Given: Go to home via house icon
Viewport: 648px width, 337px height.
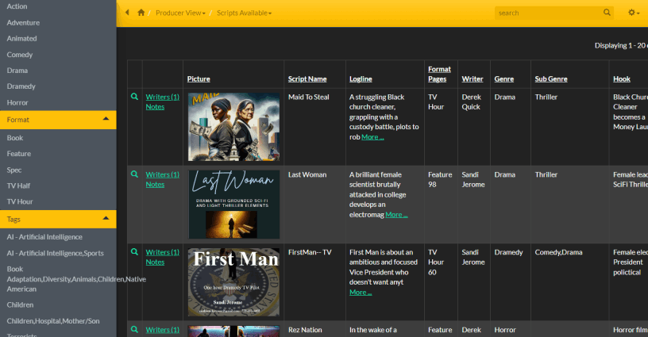Looking at the screenshot, I should tap(141, 13).
